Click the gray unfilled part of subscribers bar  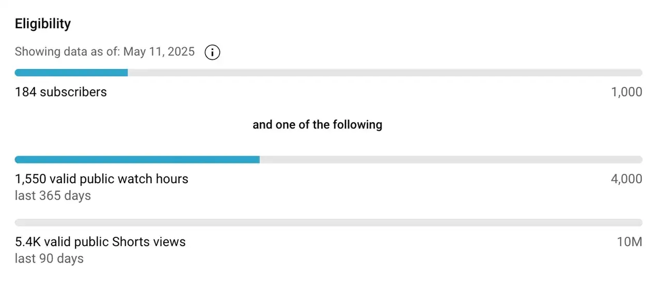(x=385, y=73)
